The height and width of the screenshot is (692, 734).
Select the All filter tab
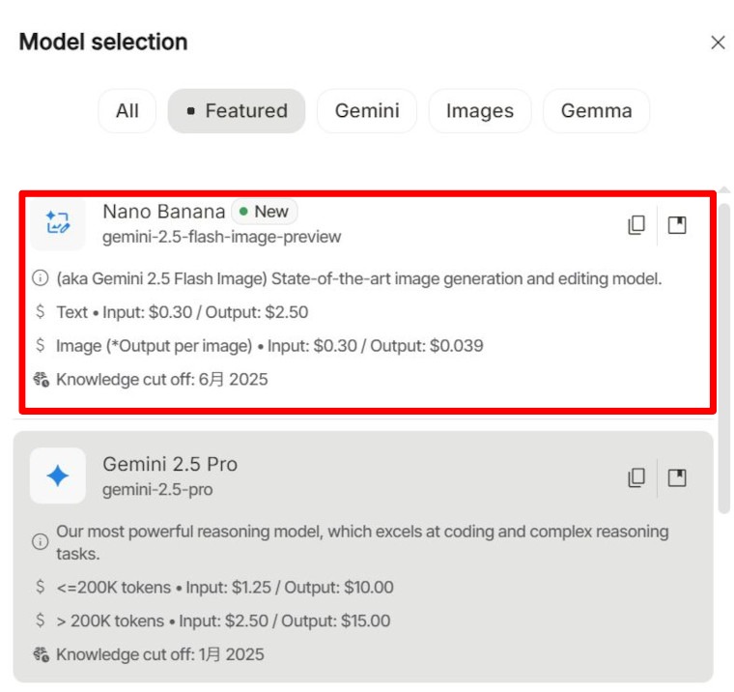pos(127,111)
